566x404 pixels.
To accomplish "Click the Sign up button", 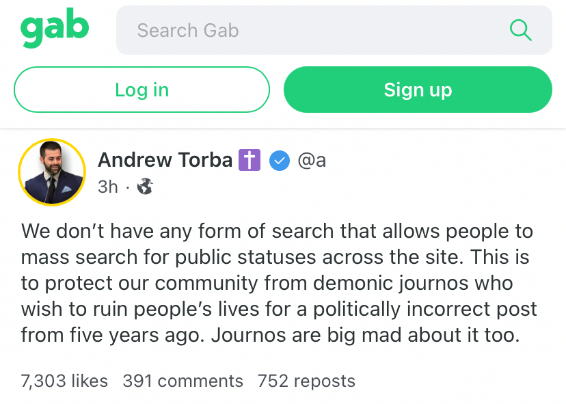I will 418,90.
